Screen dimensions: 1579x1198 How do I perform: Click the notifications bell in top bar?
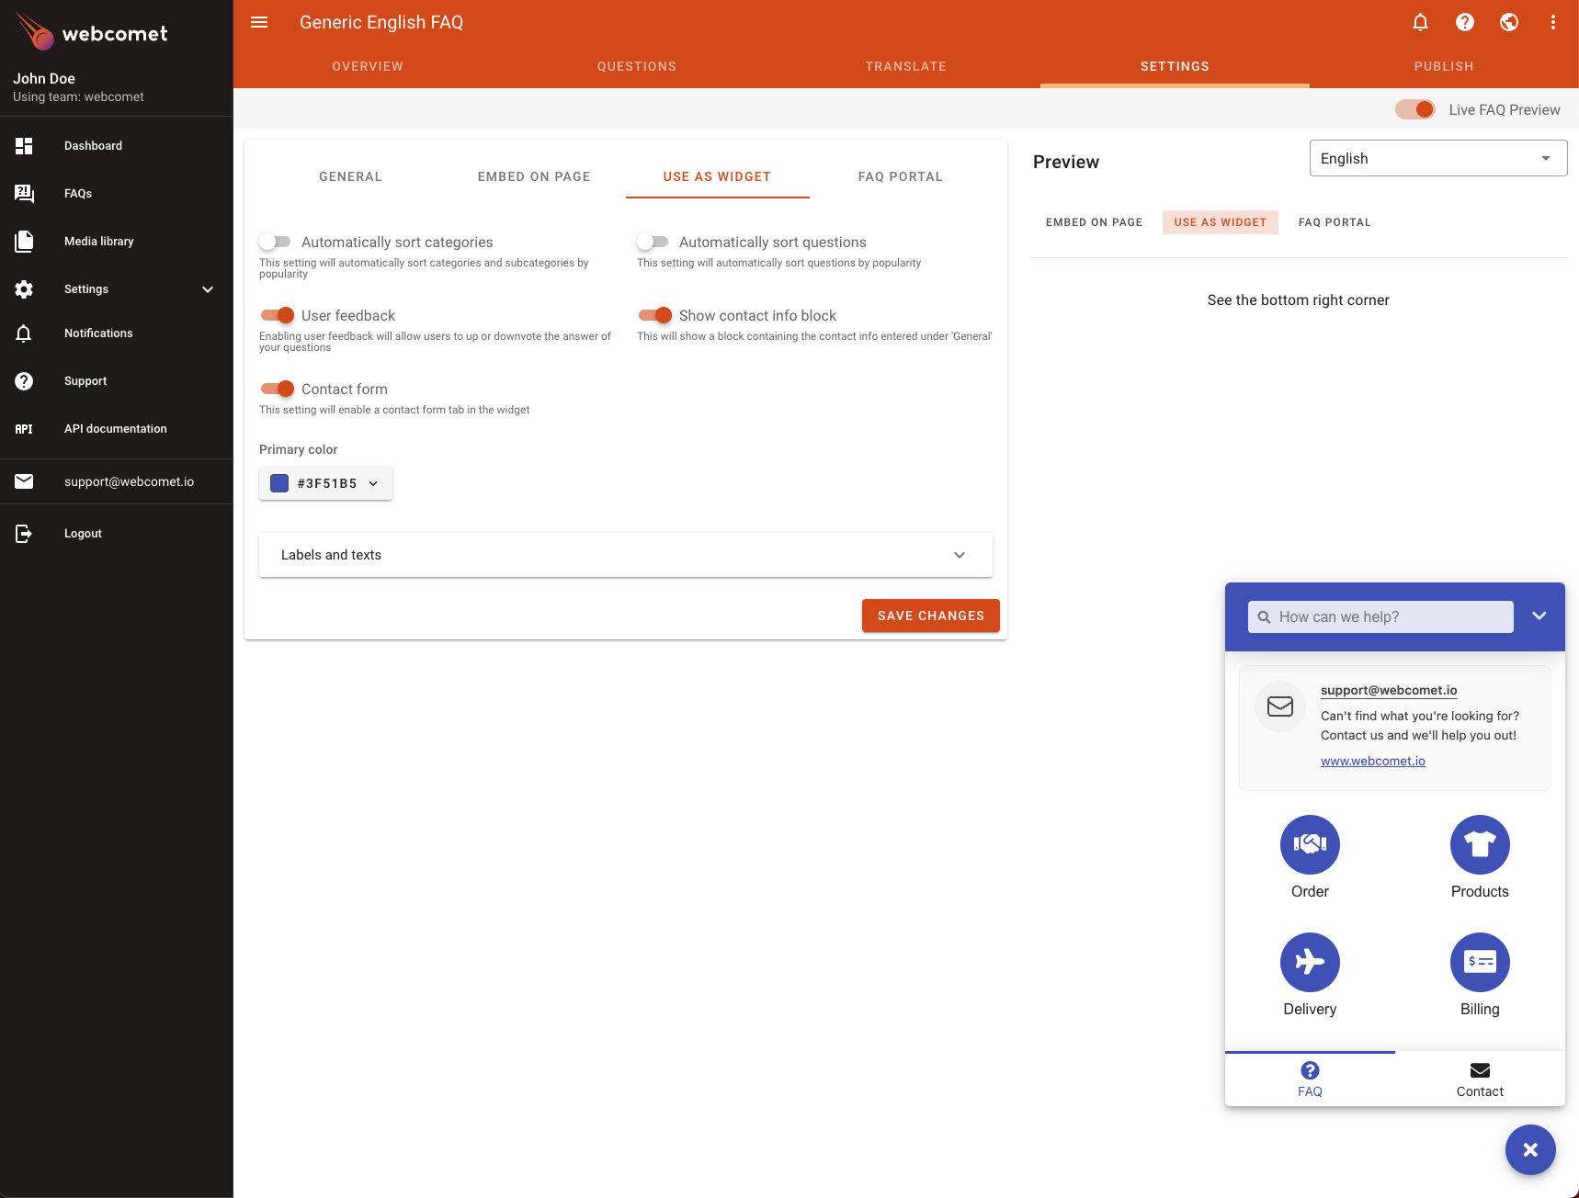click(1420, 22)
